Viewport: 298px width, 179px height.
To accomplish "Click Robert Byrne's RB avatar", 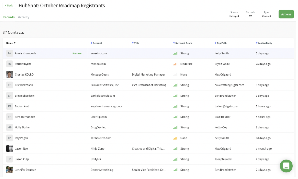I will pyautogui.click(x=10, y=64).
